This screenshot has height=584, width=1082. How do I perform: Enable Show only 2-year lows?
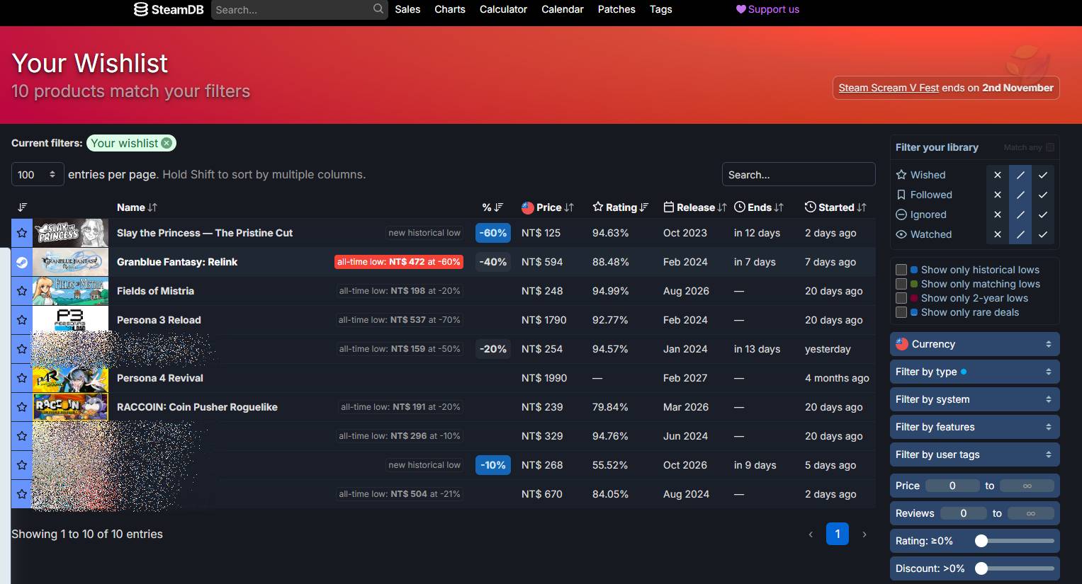pyautogui.click(x=901, y=298)
